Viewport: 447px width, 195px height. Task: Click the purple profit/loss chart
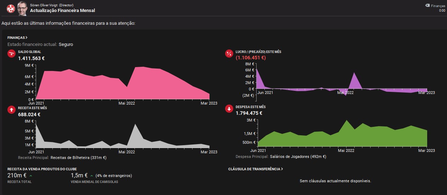click(342, 82)
